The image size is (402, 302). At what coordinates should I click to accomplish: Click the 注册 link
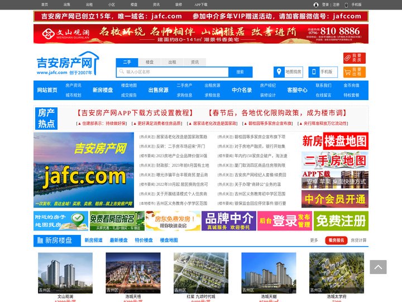coord(336,4)
